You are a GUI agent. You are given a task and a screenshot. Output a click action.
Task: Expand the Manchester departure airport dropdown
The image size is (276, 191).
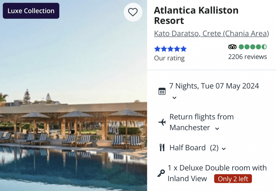[217, 129]
